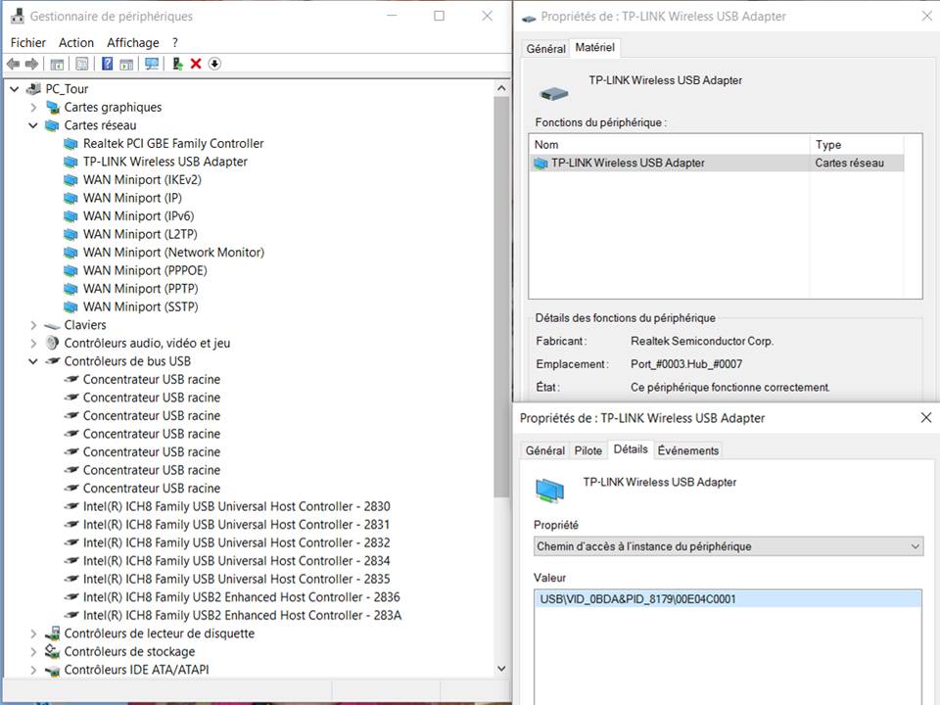
Task: Click the device tree scrollbar down arrow
Action: click(501, 669)
